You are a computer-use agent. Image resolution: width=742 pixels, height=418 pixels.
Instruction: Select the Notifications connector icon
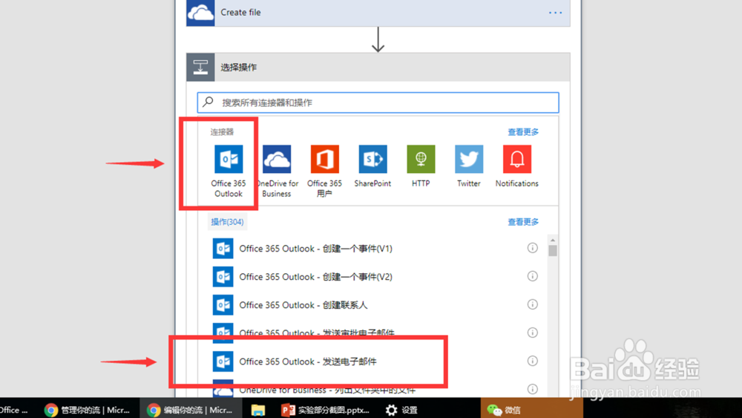[x=516, y=159]
